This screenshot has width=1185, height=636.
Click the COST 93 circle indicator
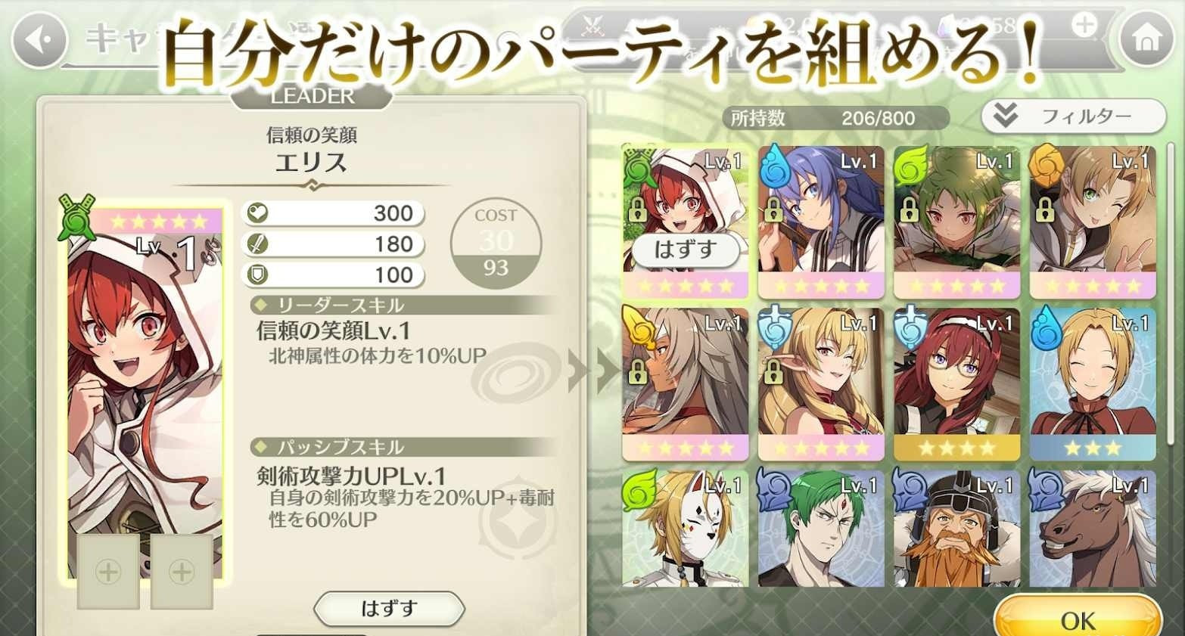(496, 244)
